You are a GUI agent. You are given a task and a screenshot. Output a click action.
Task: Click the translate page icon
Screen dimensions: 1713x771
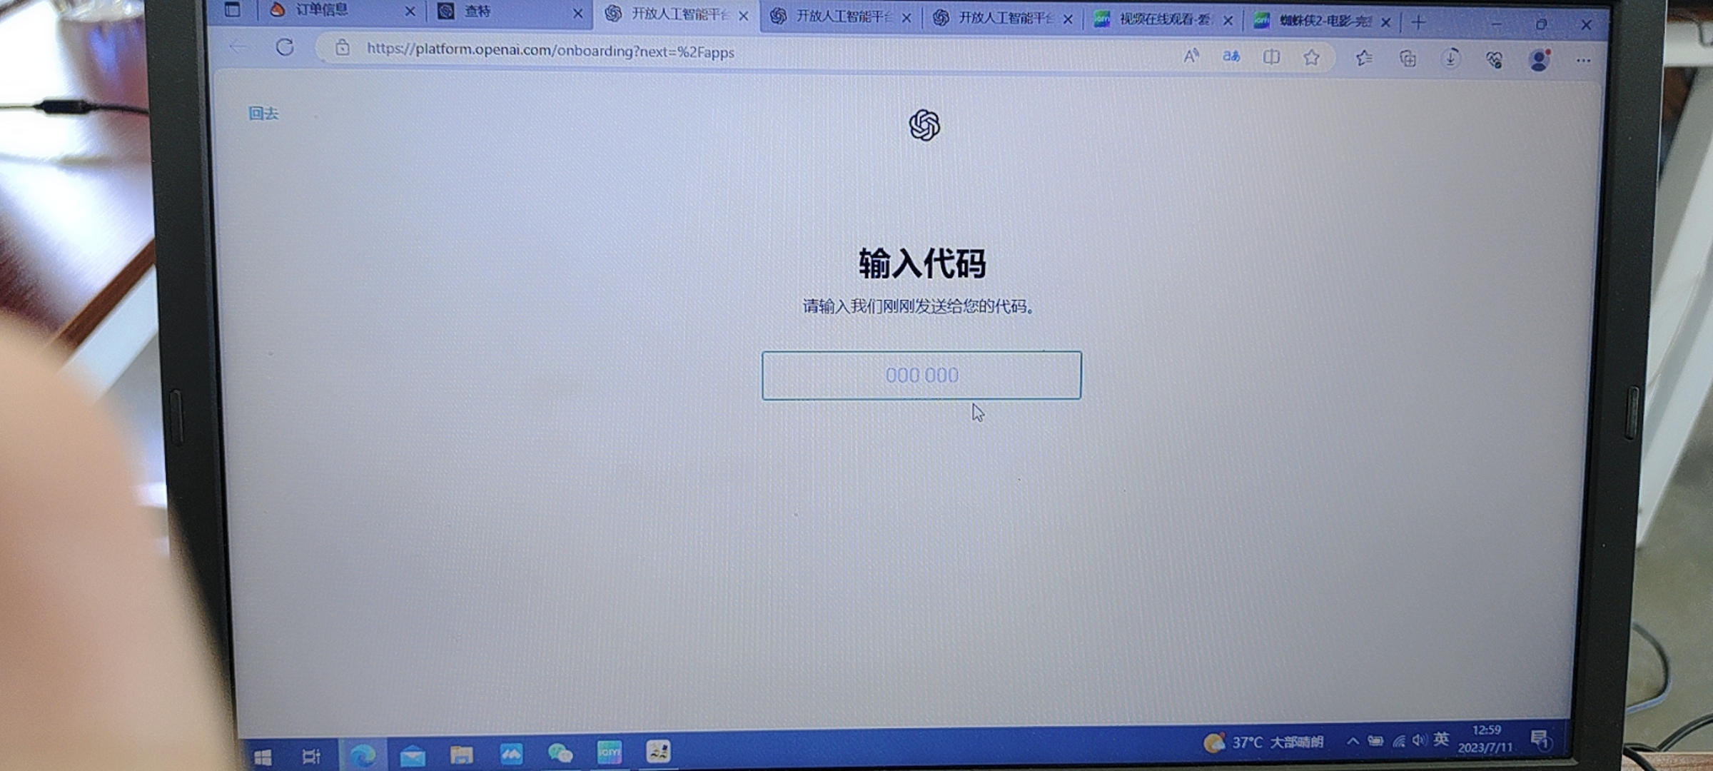(x=1231, y=56)
